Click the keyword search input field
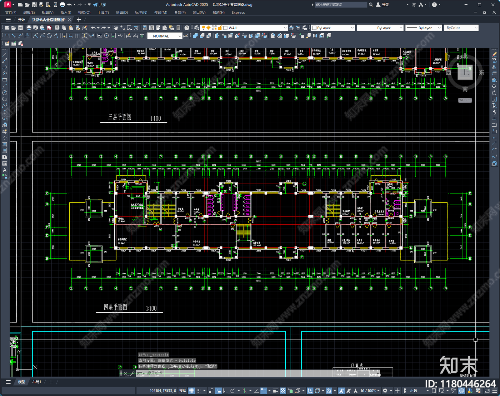Viewport: 500px width, 396px height. (341, 5)
